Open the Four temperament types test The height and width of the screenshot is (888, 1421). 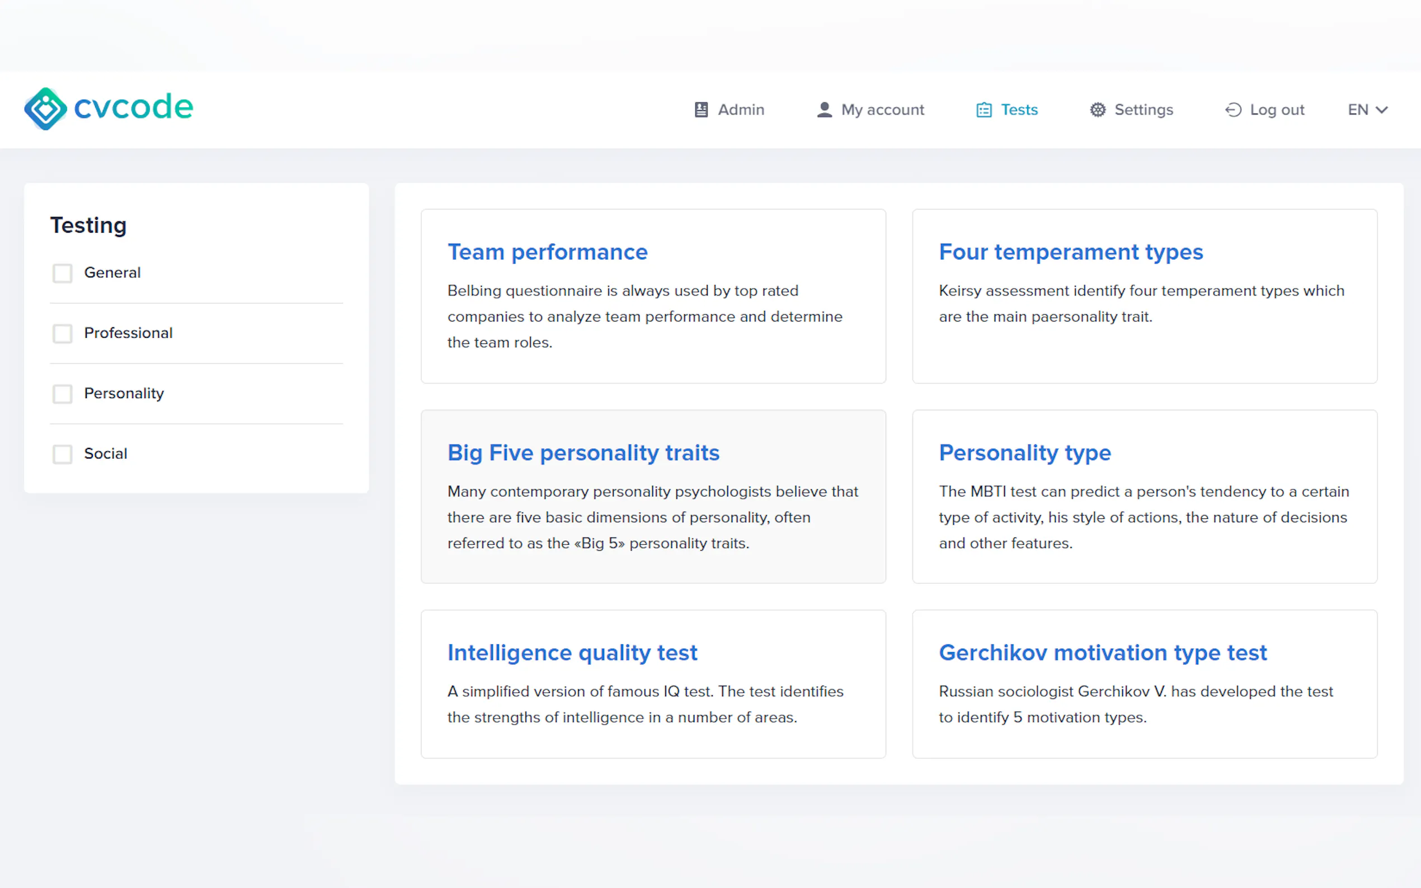[1070, 252]
